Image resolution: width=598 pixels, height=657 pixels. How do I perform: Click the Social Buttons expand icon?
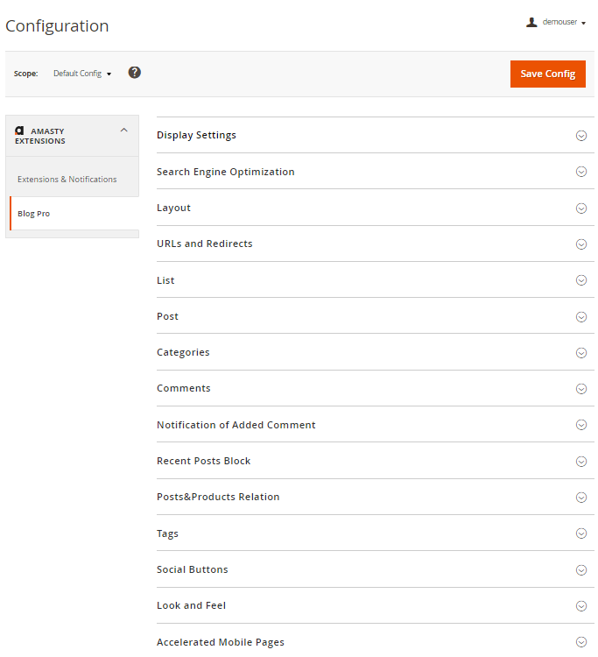coord(580,570)
